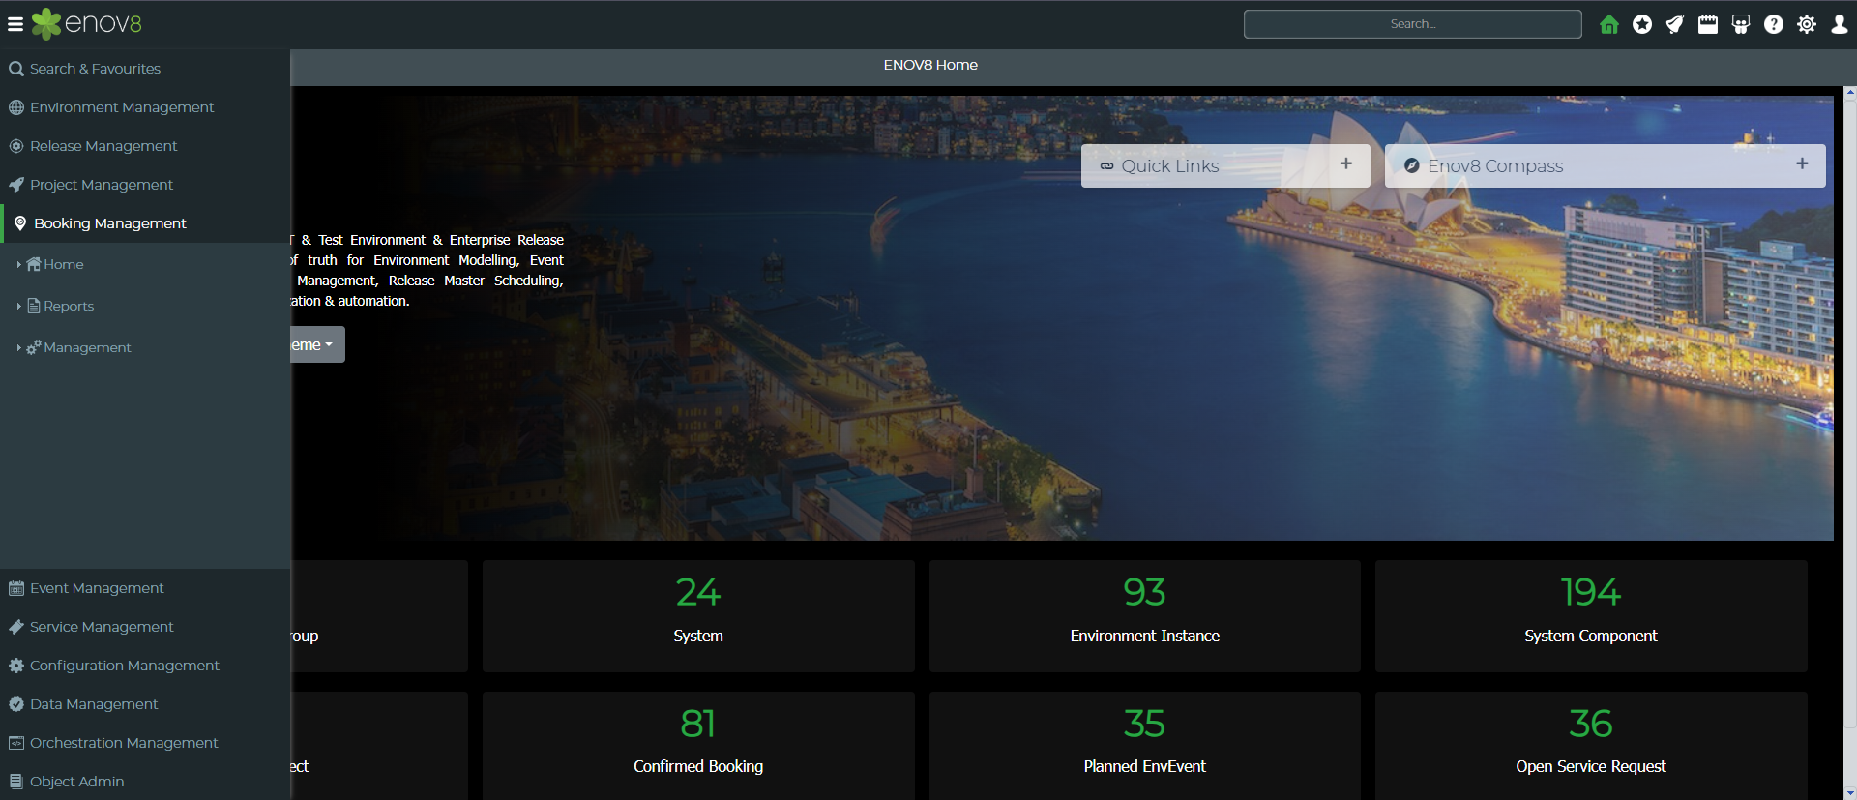Screen dimensions: 1857x800
Task: Go to the green Home icon in top bar
Action: (x=1609, y=24)
